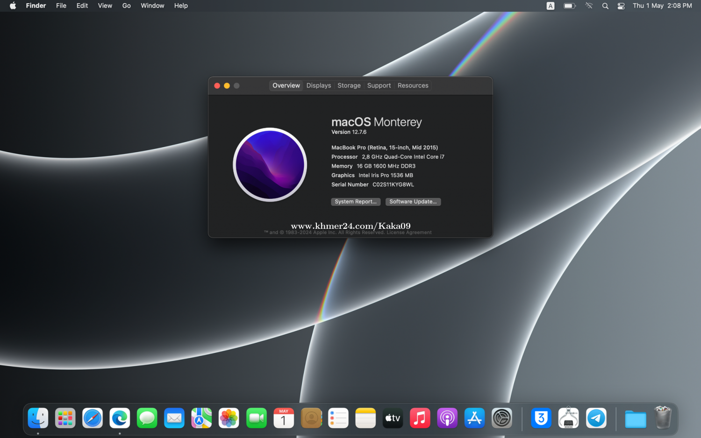Launch the Apple TV app

pyautogui.click(x=393, y=418)
